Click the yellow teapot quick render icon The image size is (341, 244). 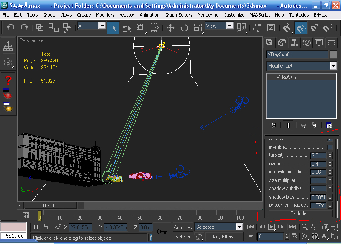click(x=8, y=107)
